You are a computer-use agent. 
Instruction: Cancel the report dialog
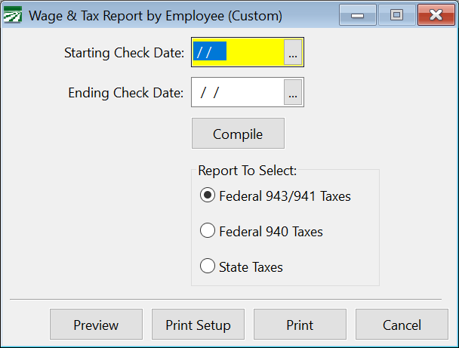[x=402, y=325]
